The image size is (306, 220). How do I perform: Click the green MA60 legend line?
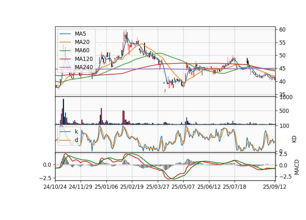tap(65, 51)
